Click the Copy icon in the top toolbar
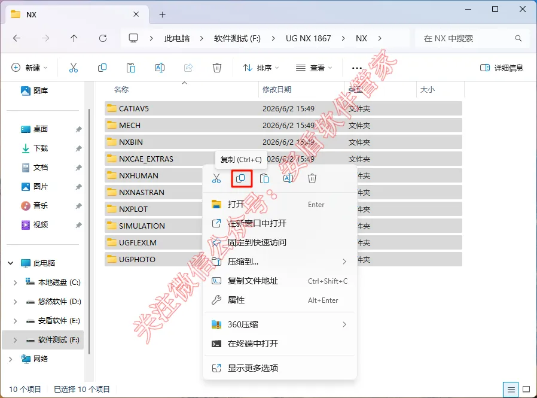Viewport: 537px width, 398px height. (102, 68)
